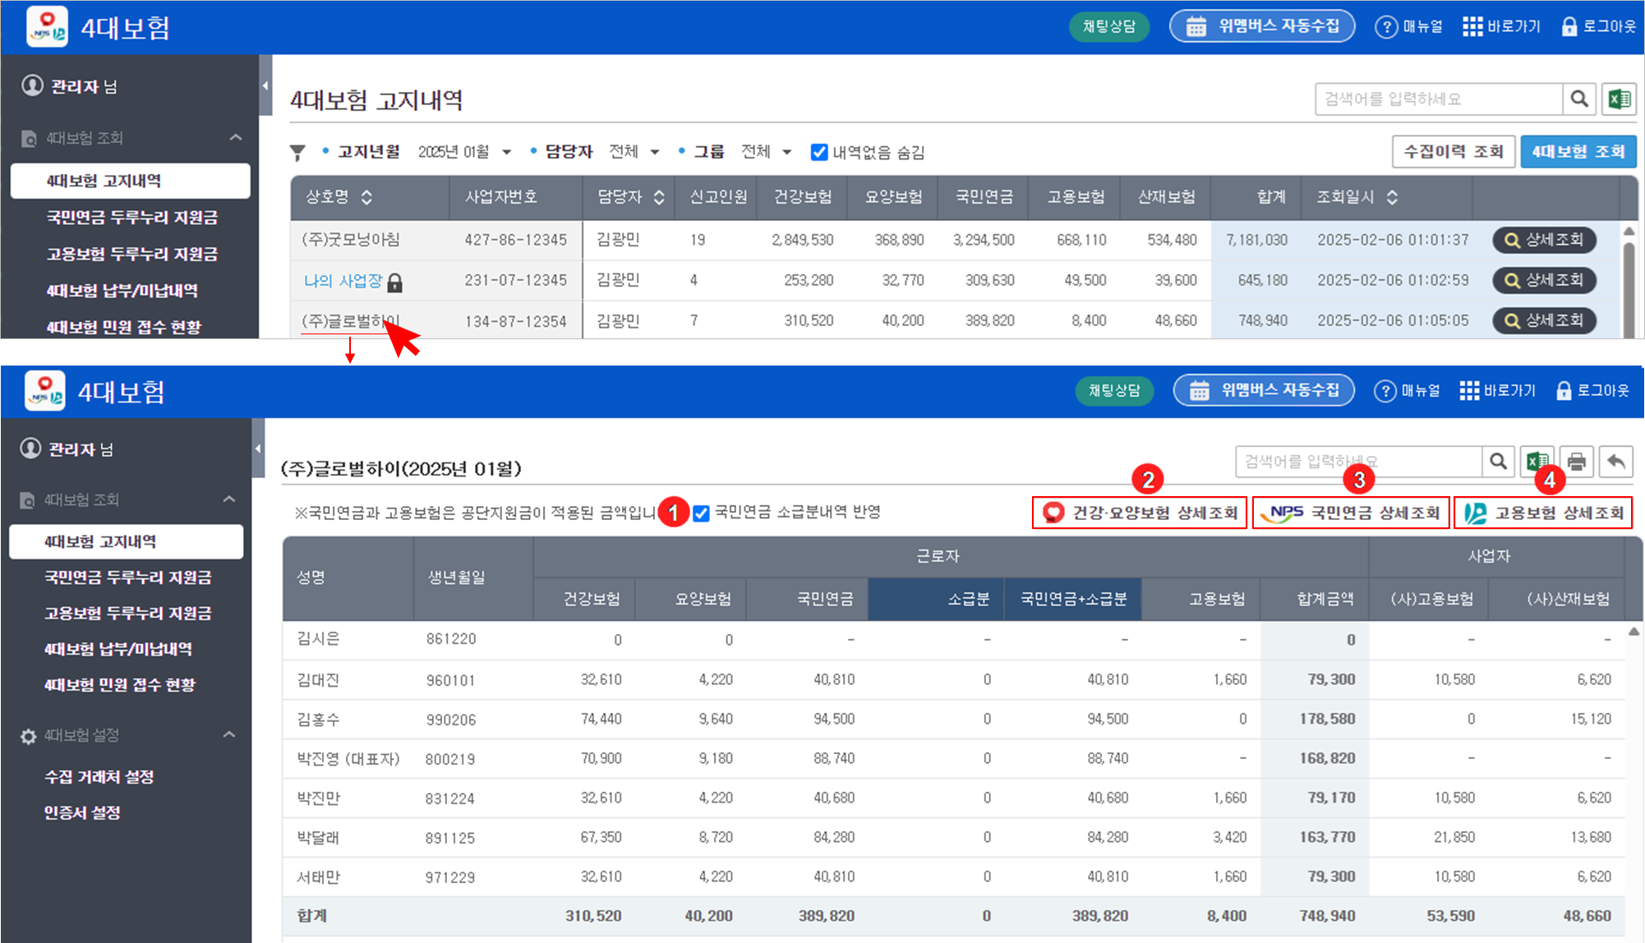The image size is (1645, 943).
Task: Click the 4대보험 조회 blue button
Action: 1578,152
